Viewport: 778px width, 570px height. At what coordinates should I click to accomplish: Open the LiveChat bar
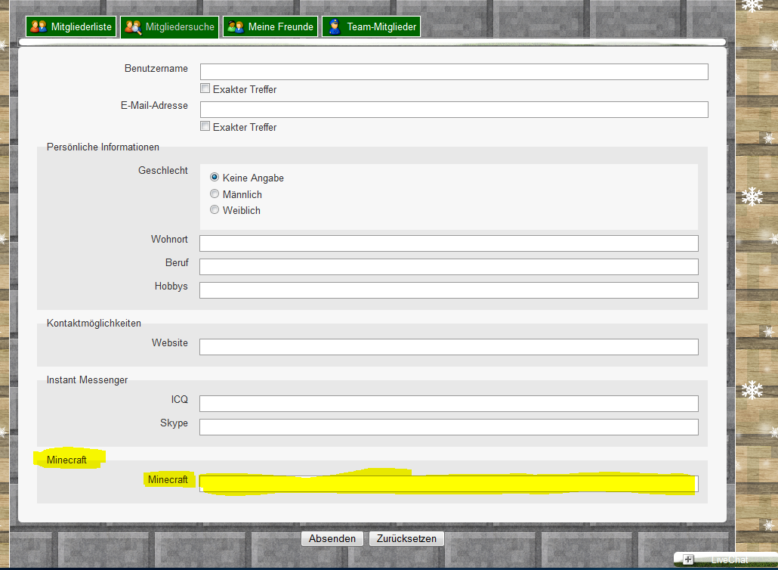point(726,559)
